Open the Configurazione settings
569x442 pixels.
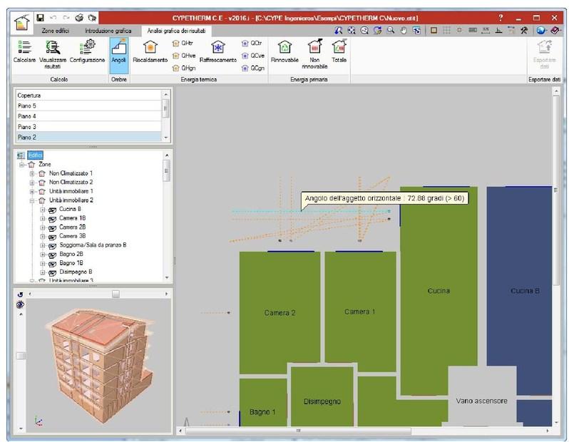[x=87, y=51]
